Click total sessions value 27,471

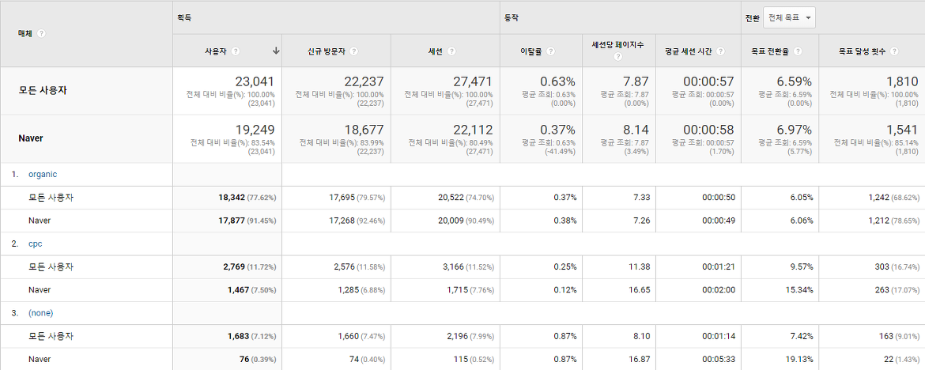click(473, 81)
